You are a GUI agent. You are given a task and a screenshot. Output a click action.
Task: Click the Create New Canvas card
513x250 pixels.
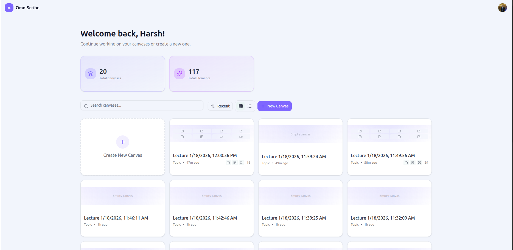point(123,147)
